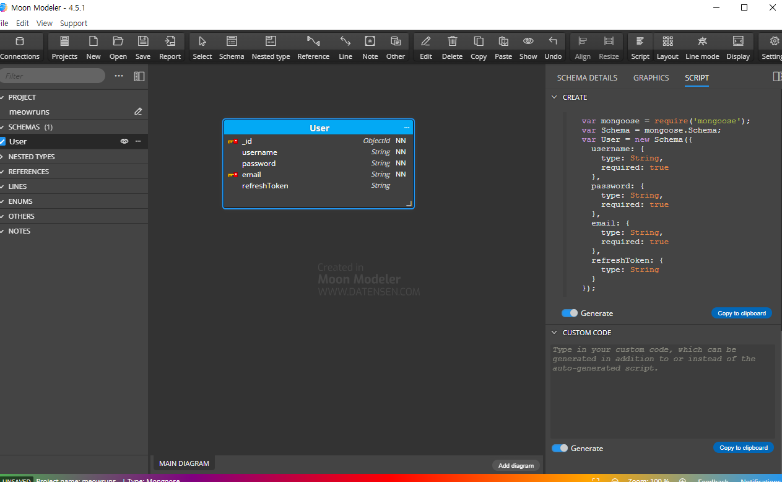This screenshot has height=482, width=782.
Task: Click the Other object tool
Action: (x=396, y=48)
